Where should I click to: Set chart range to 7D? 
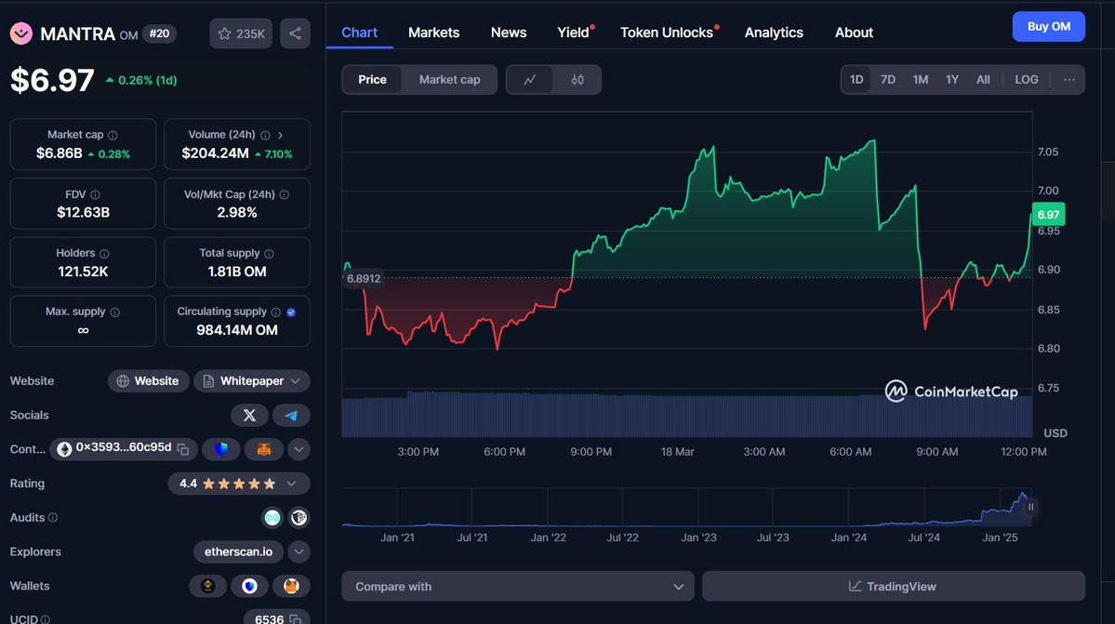pyautogui.click(x=888, y=80)
